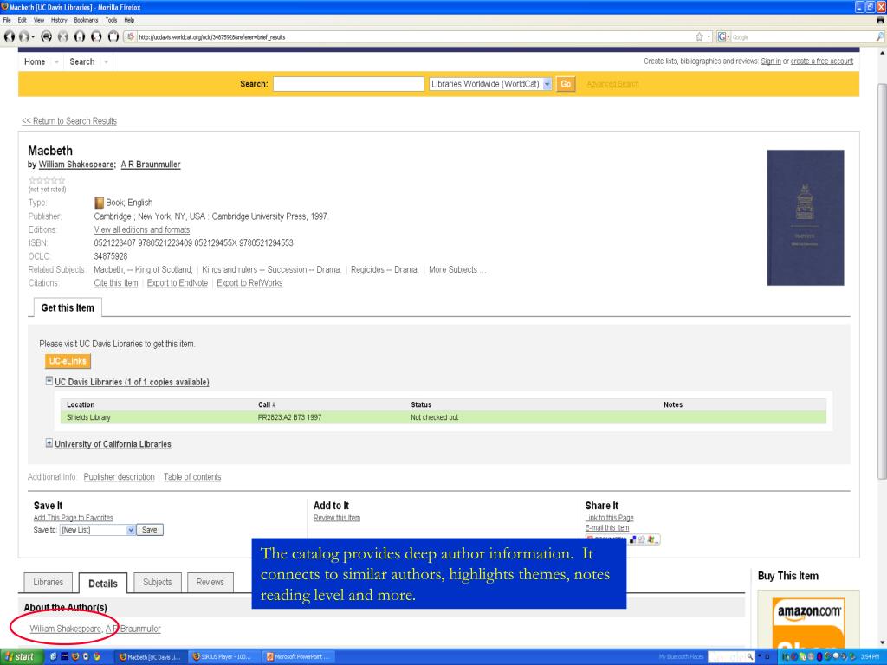Select the Details tab
This screenshot has height=665, width=887.
(103, 583)
